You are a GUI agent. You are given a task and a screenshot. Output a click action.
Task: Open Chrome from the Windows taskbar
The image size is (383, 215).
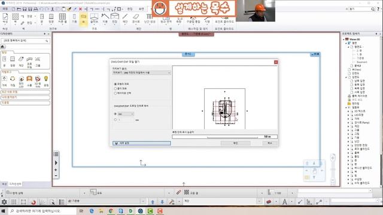(111, 211)
